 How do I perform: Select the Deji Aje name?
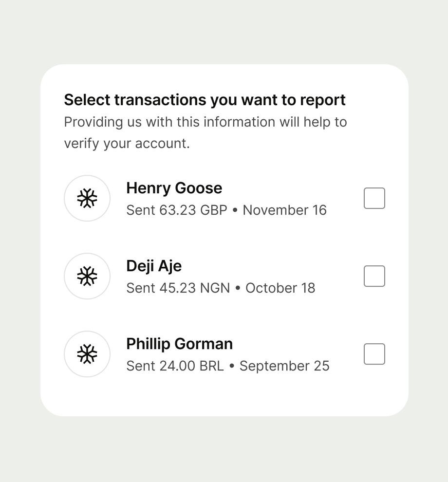pyautogui.click(x=154, y=266)
